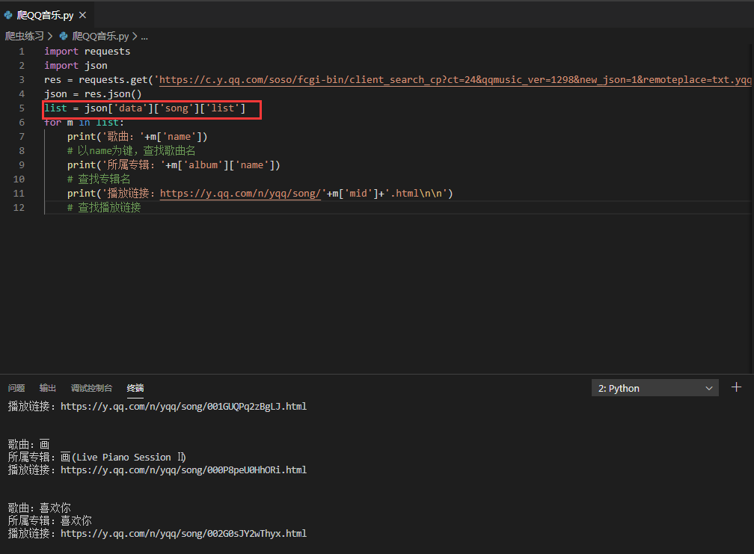Image resolution: width=754 pixels, height=554 pixels.
Task: Open the 调试控制台 panel
Action: click(x=91, y=387)
